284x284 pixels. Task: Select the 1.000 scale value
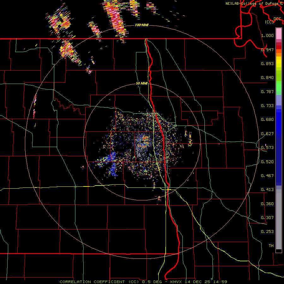[267, 35]
